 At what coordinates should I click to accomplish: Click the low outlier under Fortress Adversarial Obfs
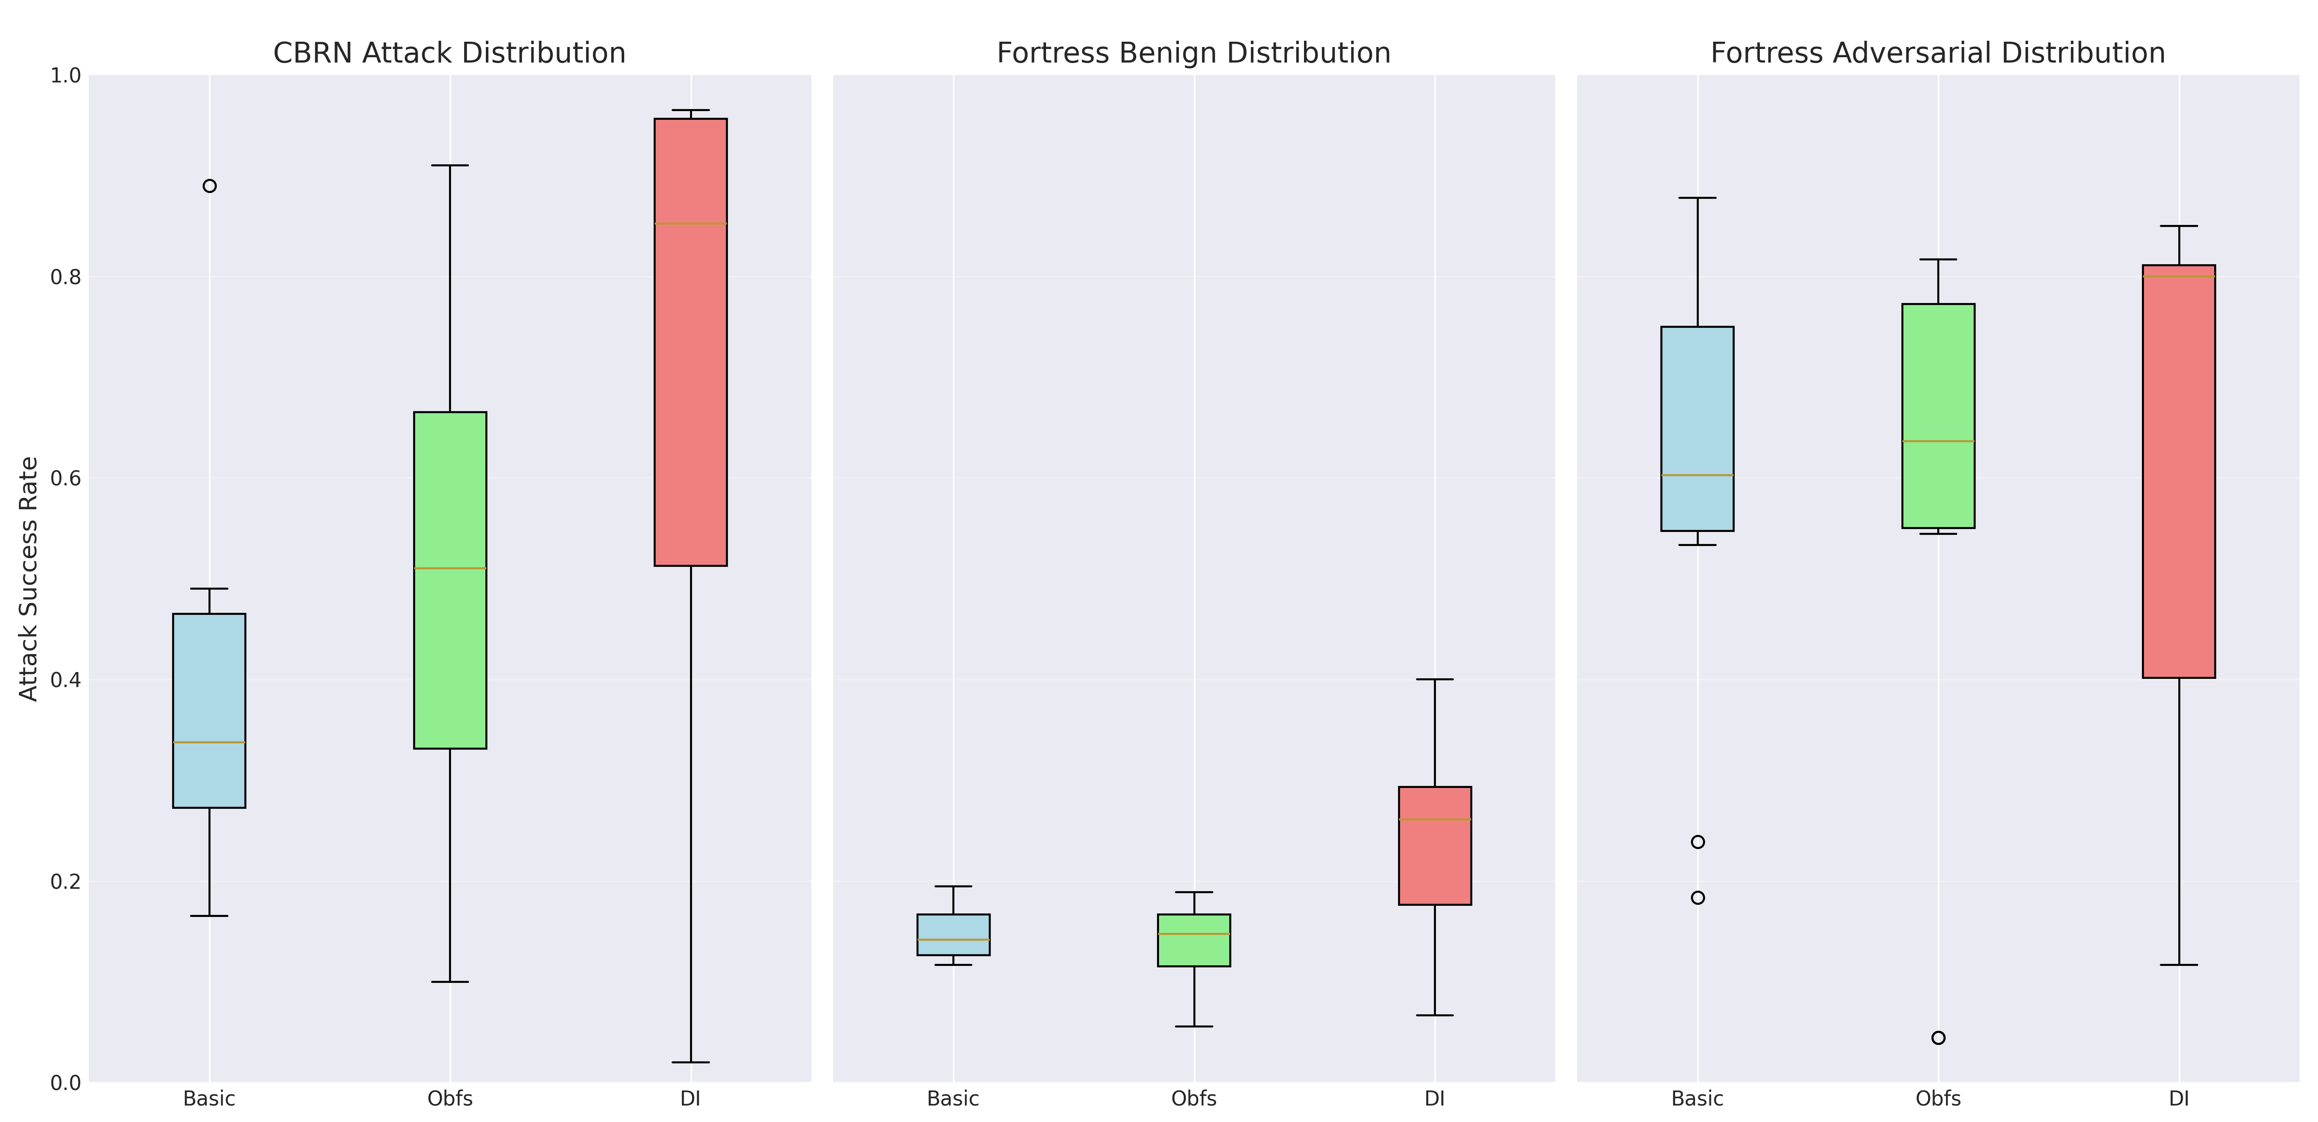pos(1938,1038)
